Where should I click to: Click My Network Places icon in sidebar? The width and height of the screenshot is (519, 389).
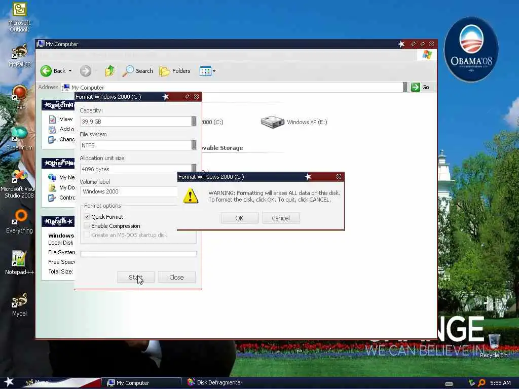click(x=52, y=178)
